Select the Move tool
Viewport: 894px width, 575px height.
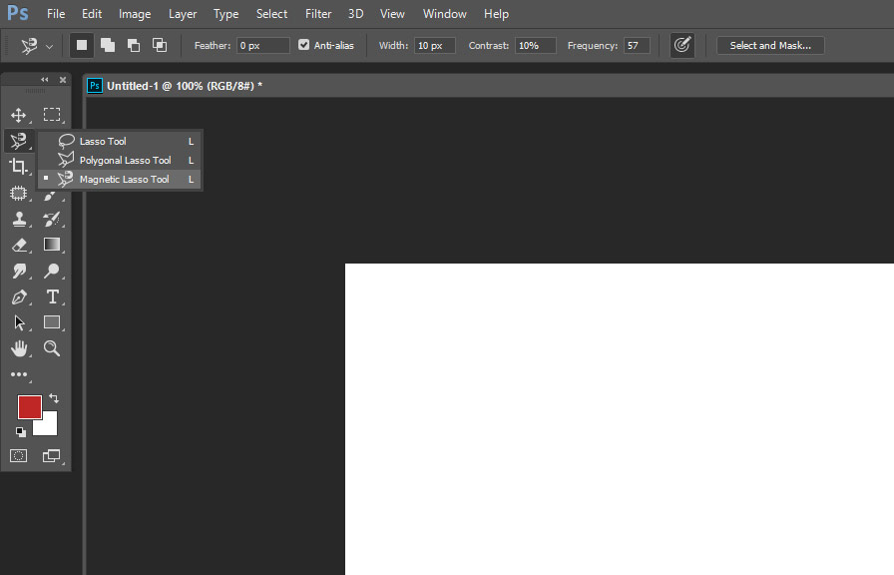pyautogui.click(x=19, y=115)
